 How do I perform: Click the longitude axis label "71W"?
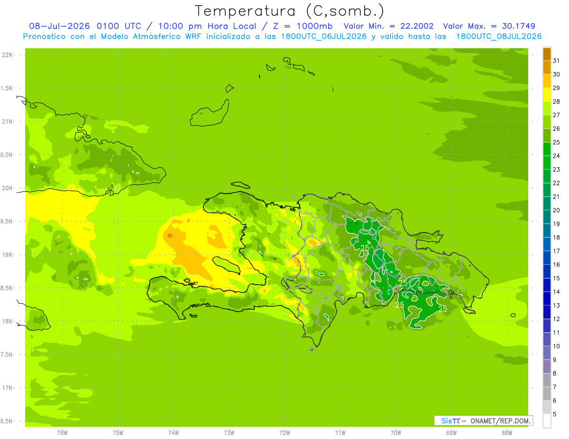tap(340, 433)
